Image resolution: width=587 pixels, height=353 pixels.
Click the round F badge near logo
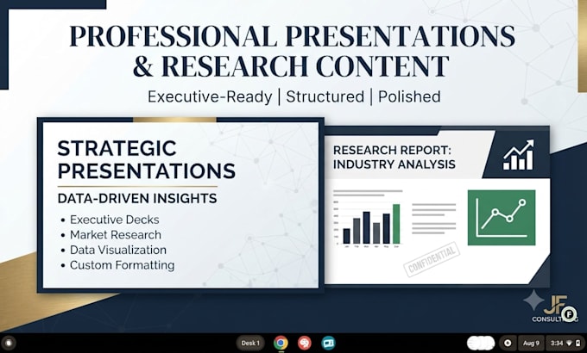point(569,313)
